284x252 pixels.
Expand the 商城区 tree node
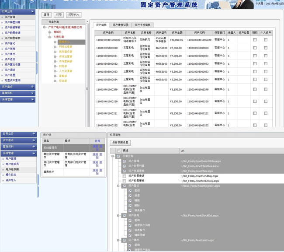click(50, 32)
